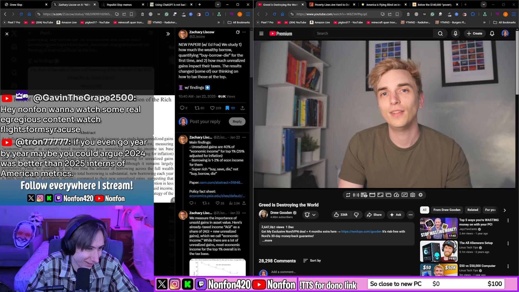Open the comments Sort by dropdown
The image size is (519, 292).
click(x=312, y=260)
